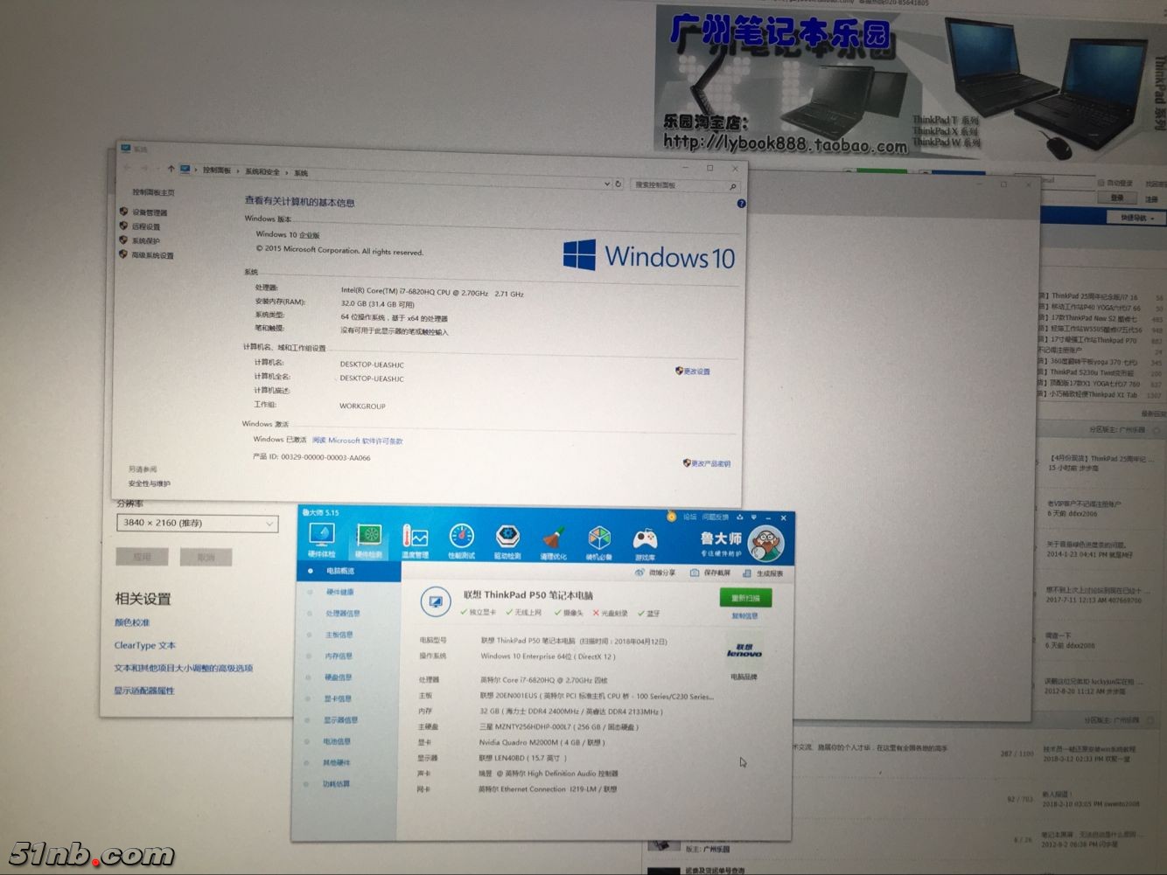
Task: Open 装机必备 software cube icon
Action: click(x=599, y=542)
